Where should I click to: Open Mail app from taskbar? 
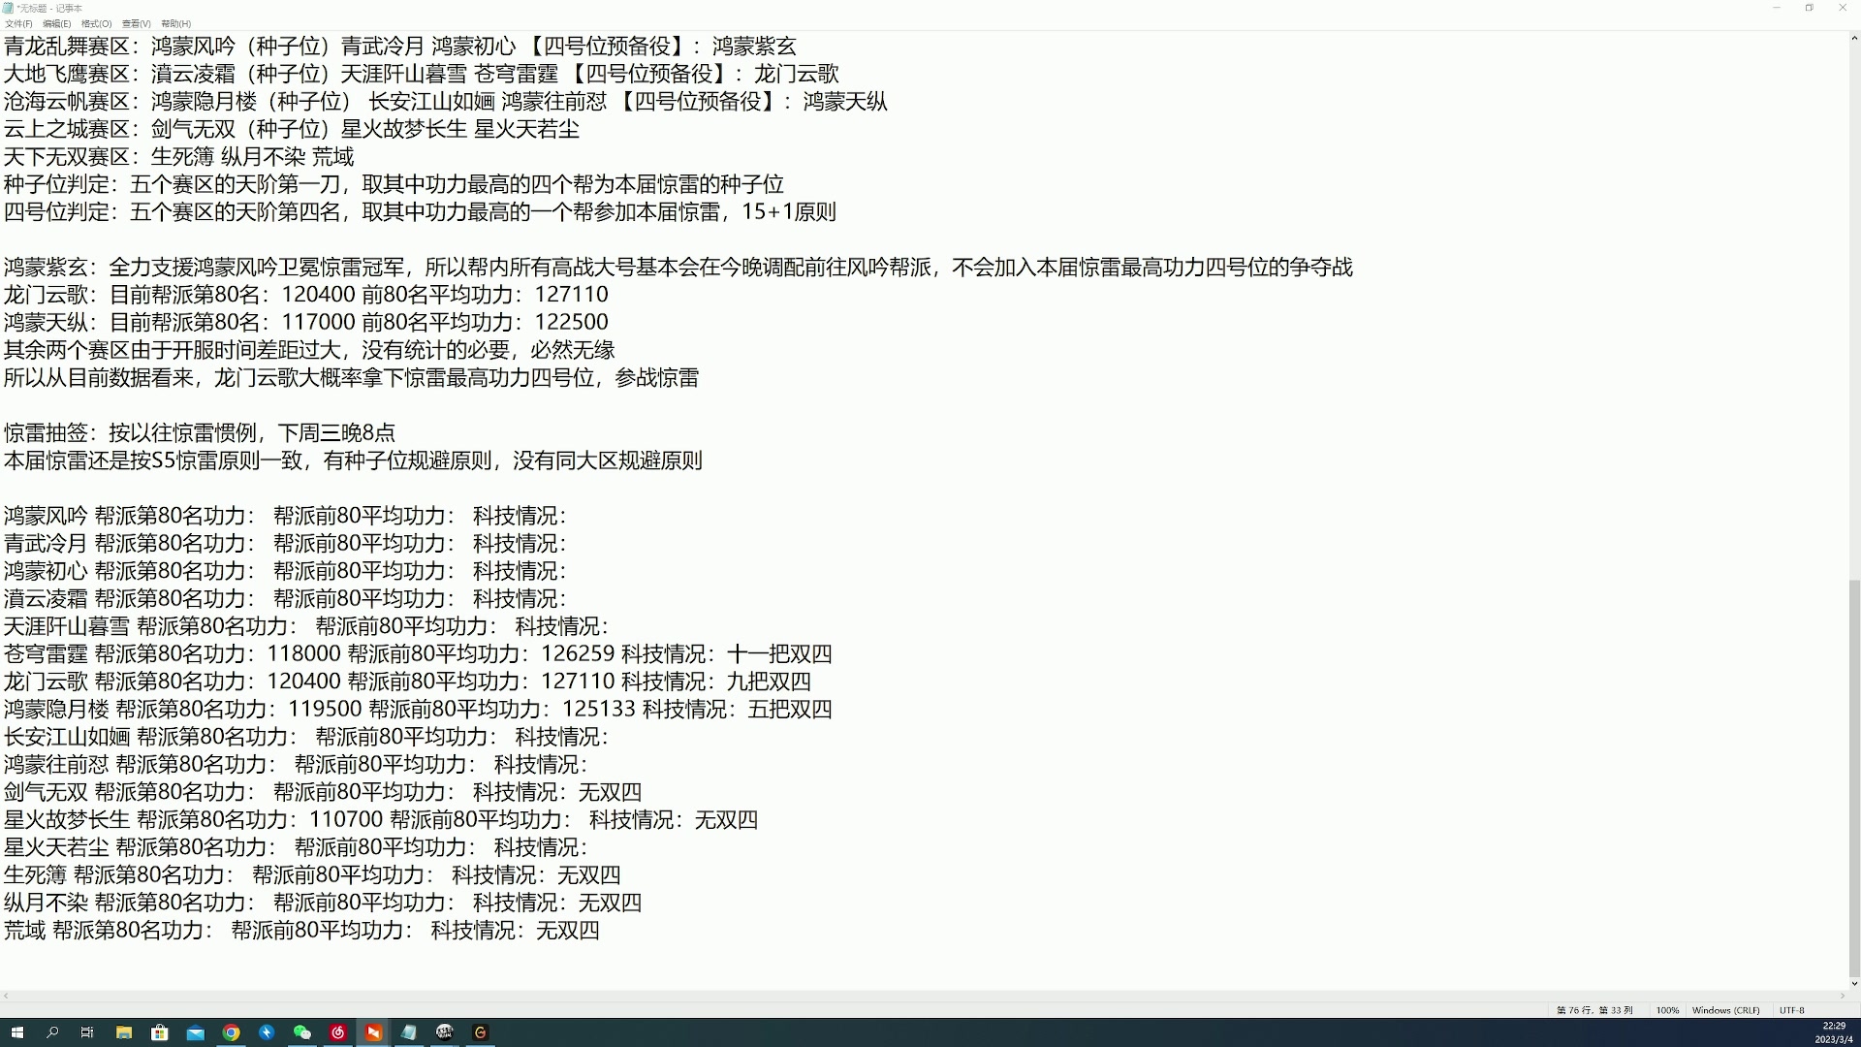[196, 1032]
